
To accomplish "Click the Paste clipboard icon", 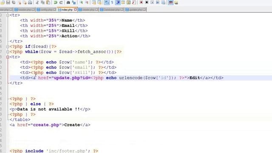I will pos(48,3).
